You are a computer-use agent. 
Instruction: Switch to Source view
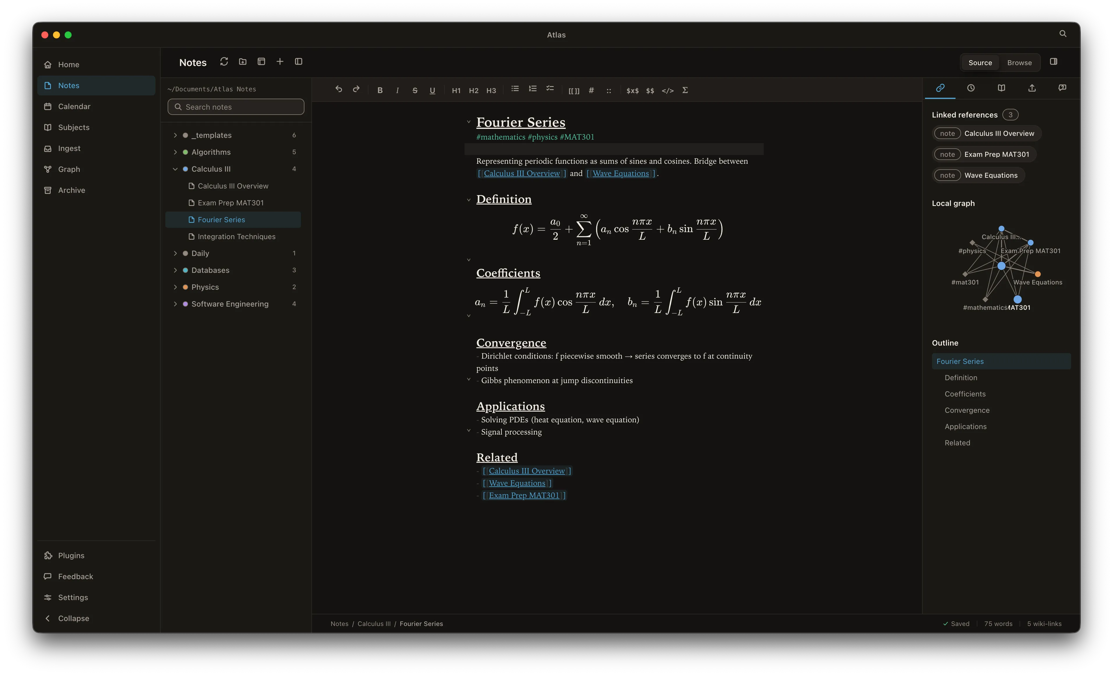click(x=980, y=63)
